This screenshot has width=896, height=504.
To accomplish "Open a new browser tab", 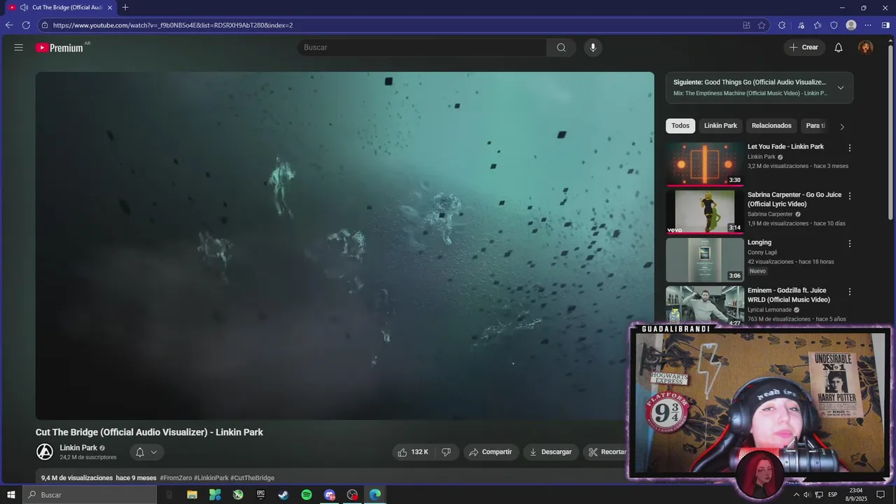I will click(125, 8).
